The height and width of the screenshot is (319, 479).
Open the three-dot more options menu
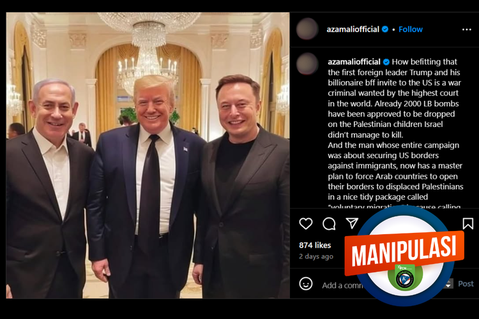pos(466,29)
